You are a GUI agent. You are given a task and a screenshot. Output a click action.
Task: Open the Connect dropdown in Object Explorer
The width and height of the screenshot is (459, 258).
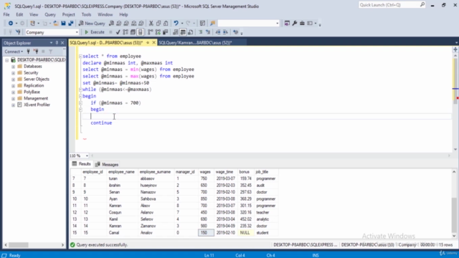pos(14,52)
